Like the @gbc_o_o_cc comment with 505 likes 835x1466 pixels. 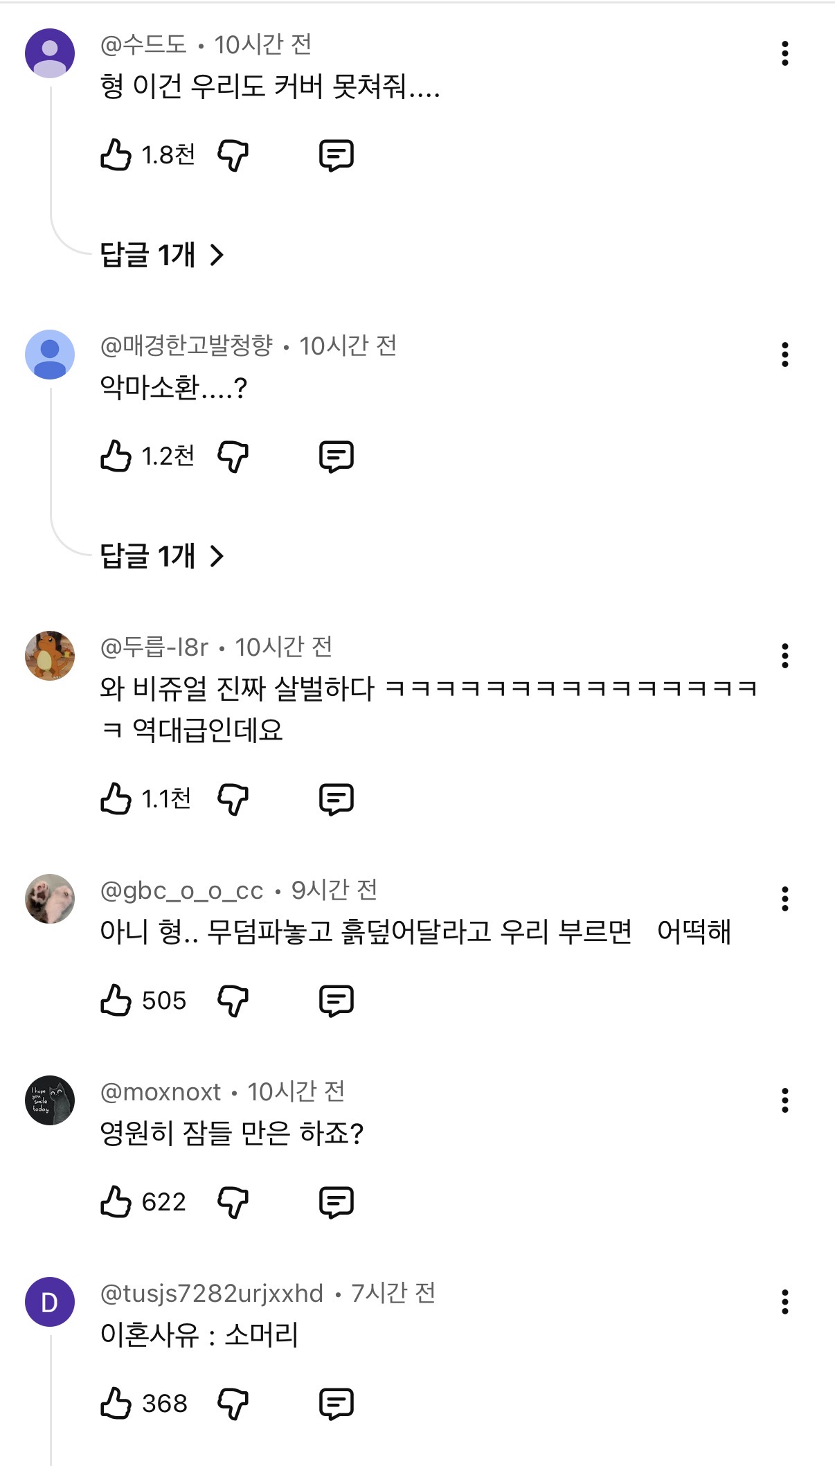tap(116, 1000)
